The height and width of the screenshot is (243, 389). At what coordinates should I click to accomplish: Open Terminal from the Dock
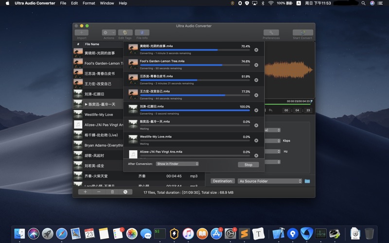[x=160, y=234]
